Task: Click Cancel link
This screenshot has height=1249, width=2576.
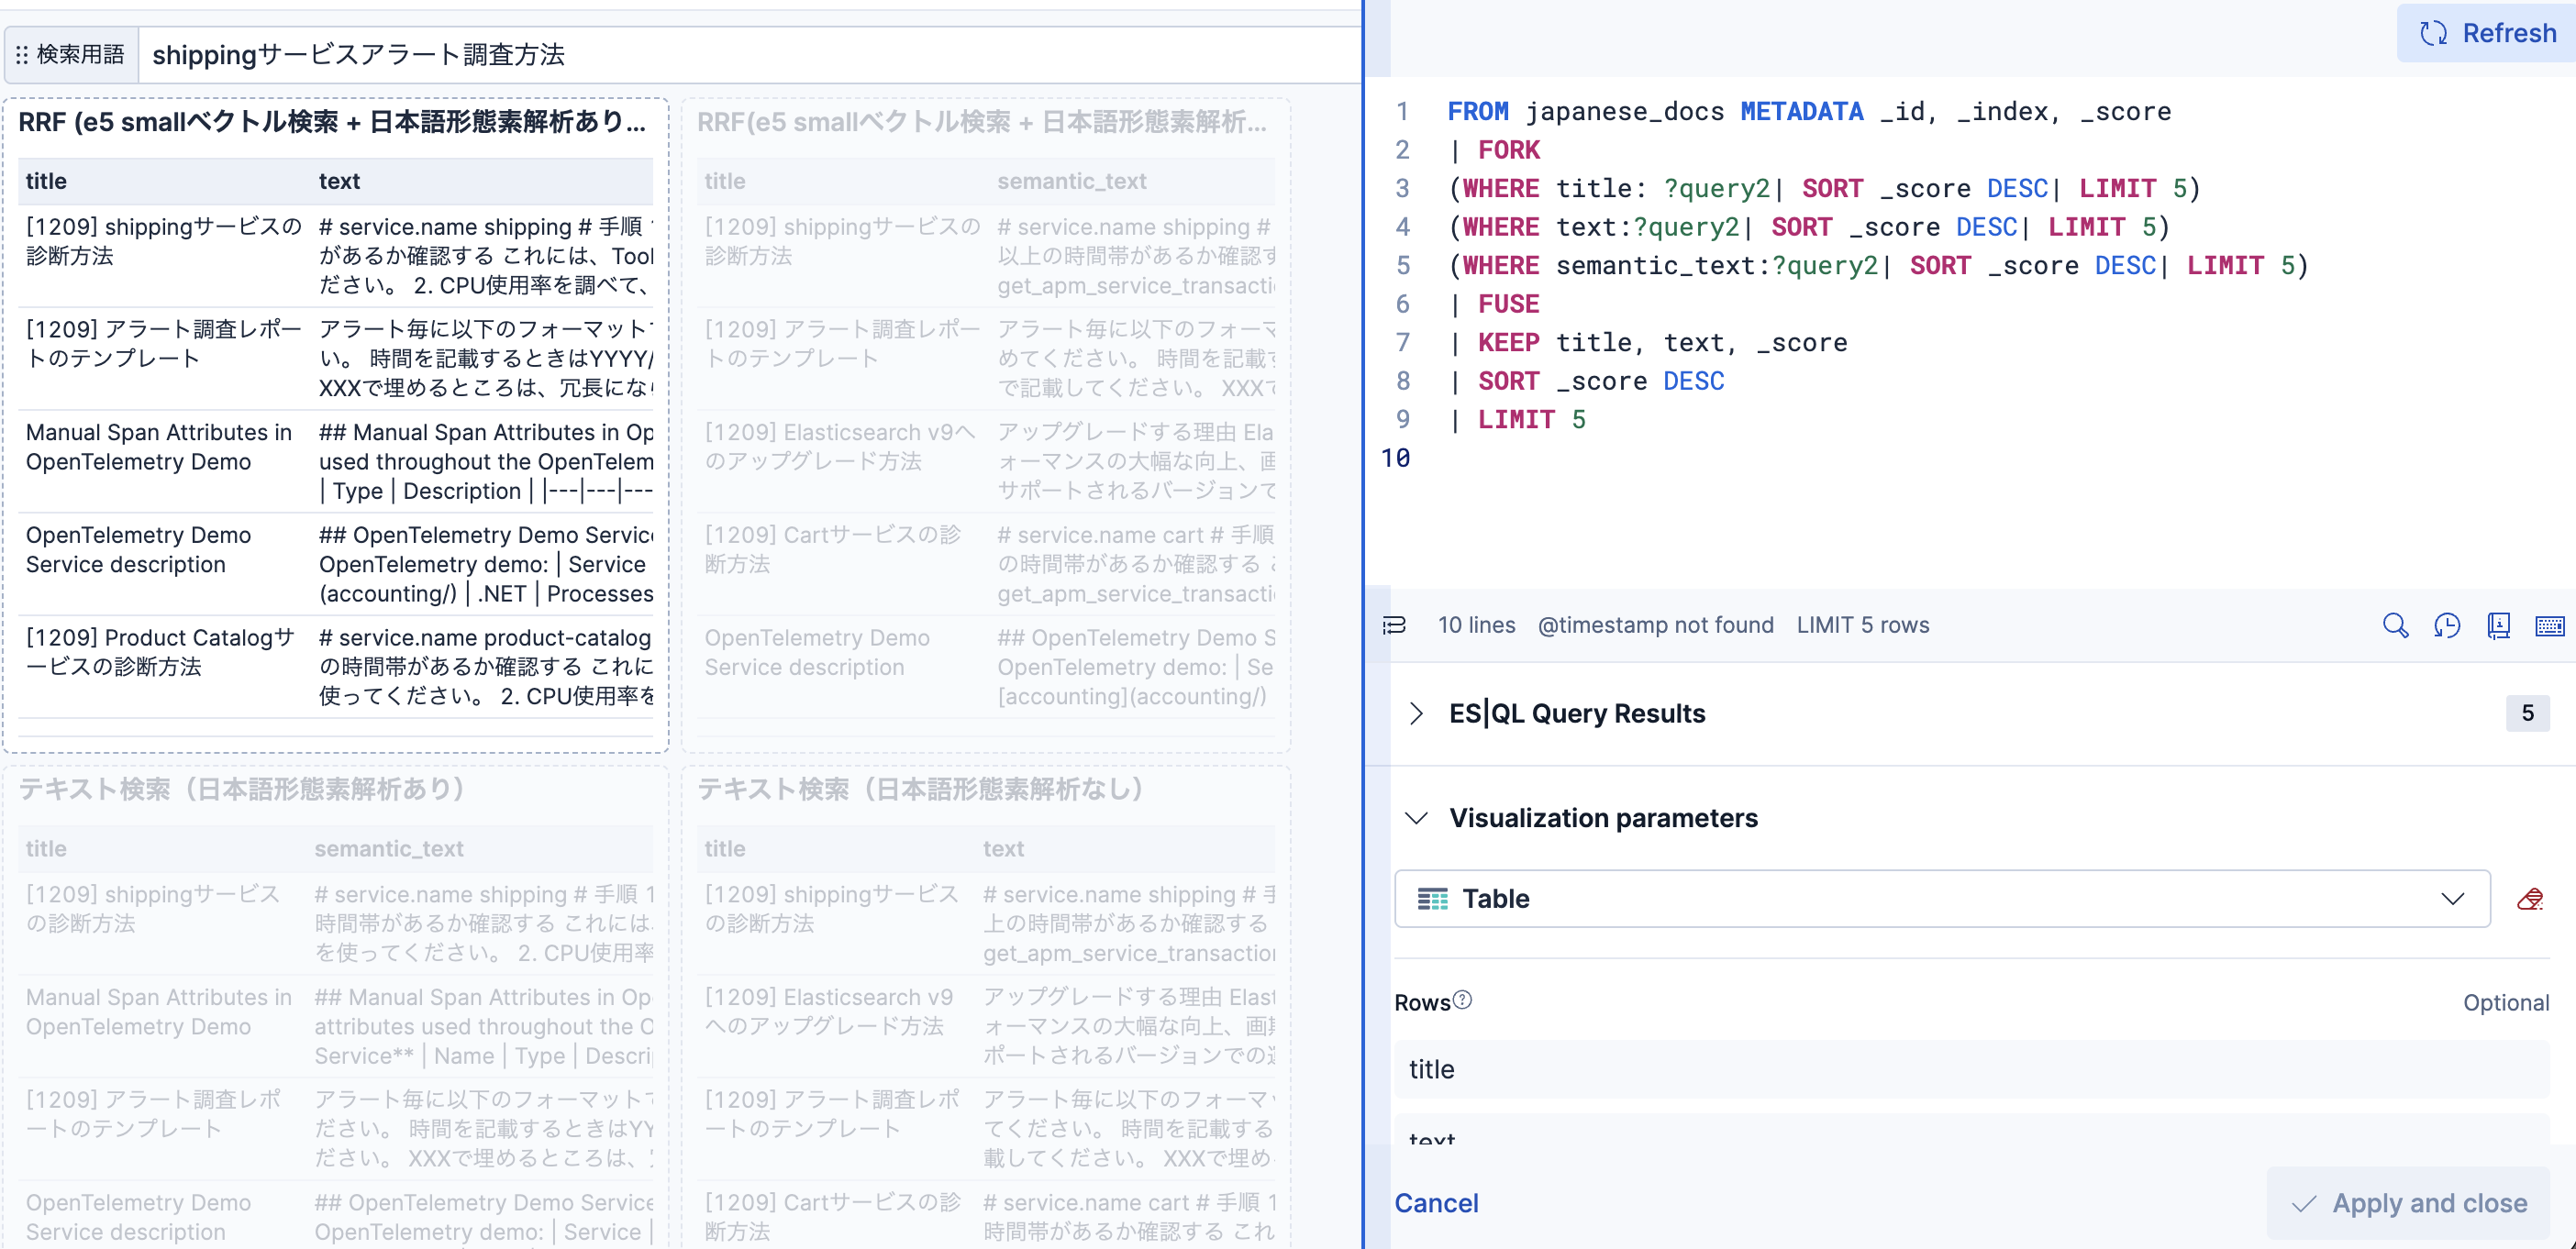Action: pos(1436,1203)
